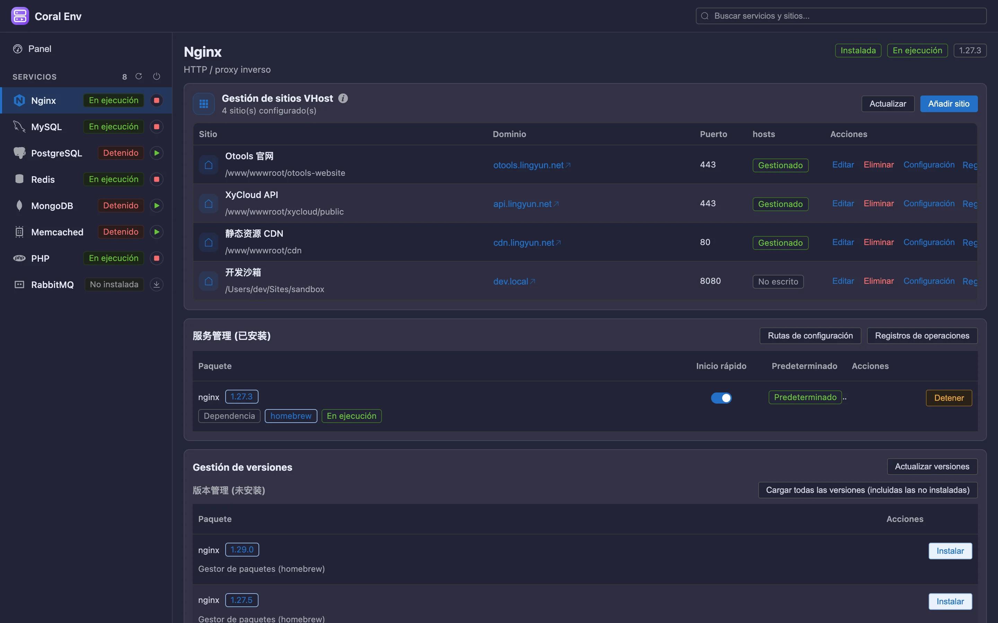The image size is (998, 623).
Task: Select MySQL in the services list
Action: (x=86, y=126)
